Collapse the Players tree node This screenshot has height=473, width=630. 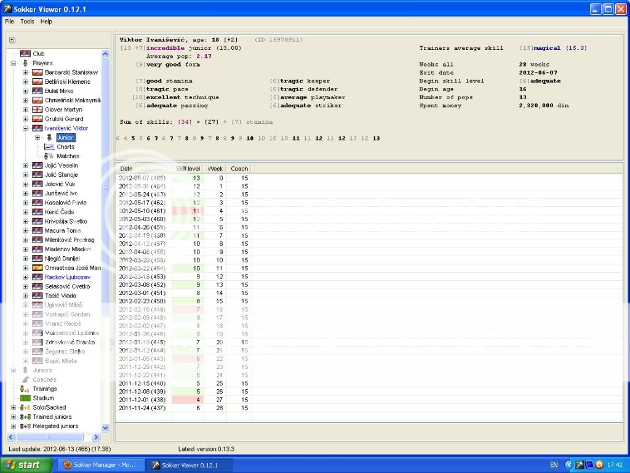(14, 63)
